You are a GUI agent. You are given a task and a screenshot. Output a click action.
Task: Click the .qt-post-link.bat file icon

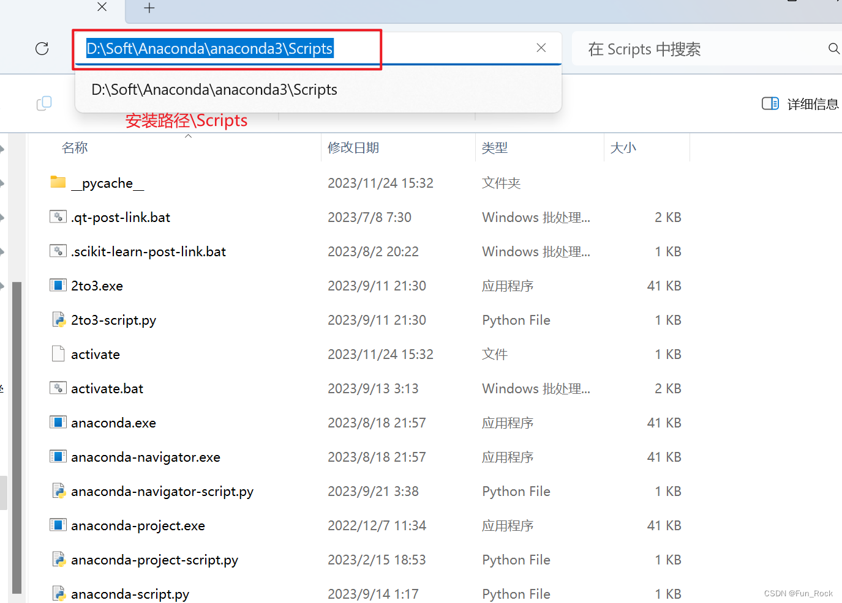58,216
